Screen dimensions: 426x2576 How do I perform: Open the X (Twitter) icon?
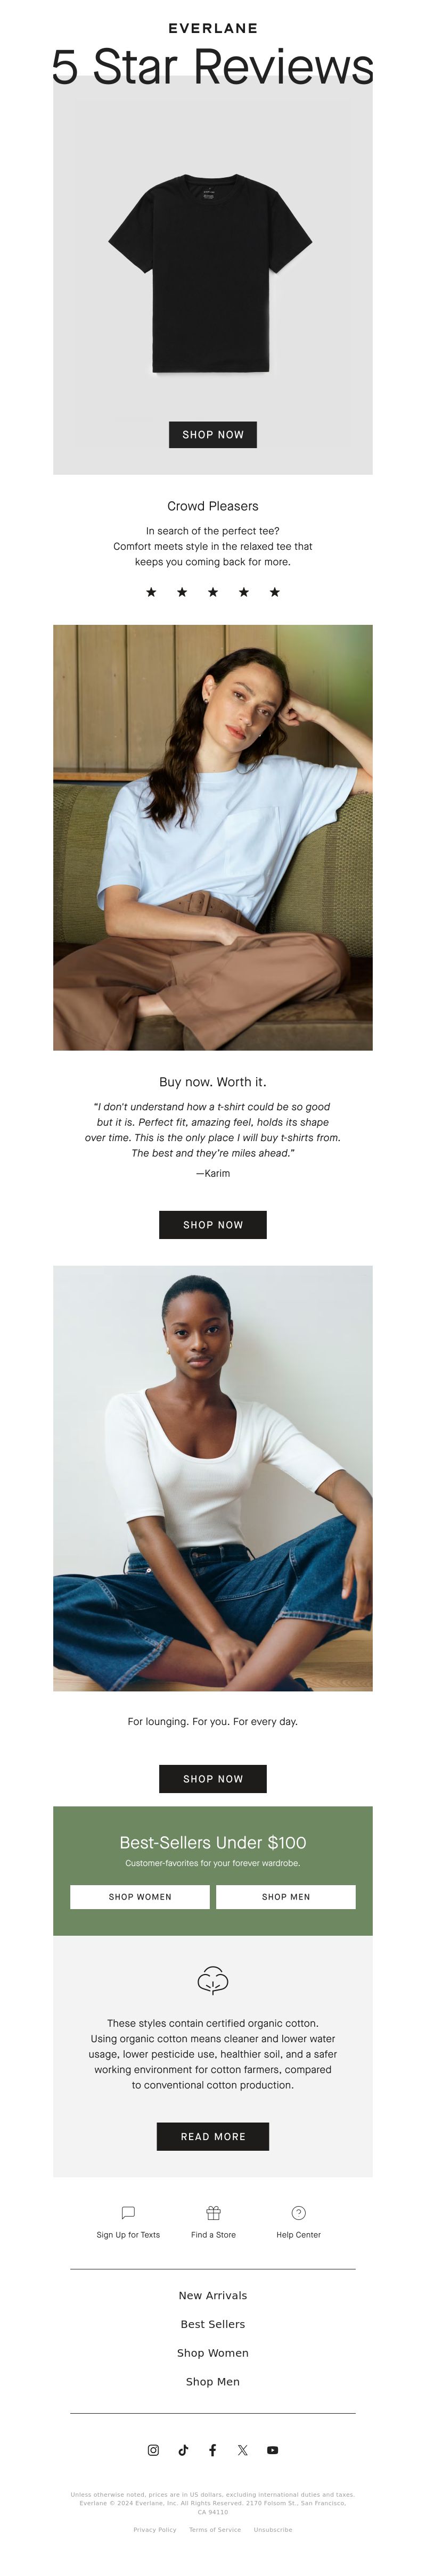pyautogui.click(x=242, y=2449)
